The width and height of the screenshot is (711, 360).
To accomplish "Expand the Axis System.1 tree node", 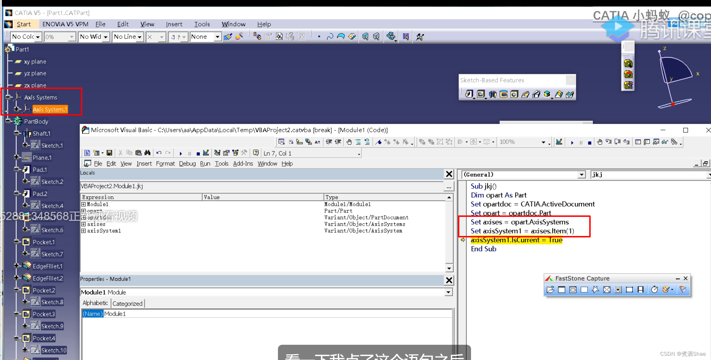I will (x=16, y=109).
